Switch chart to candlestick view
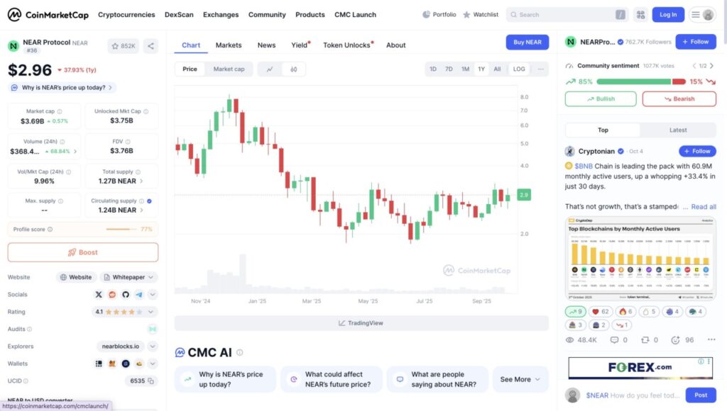 (293, 69)
